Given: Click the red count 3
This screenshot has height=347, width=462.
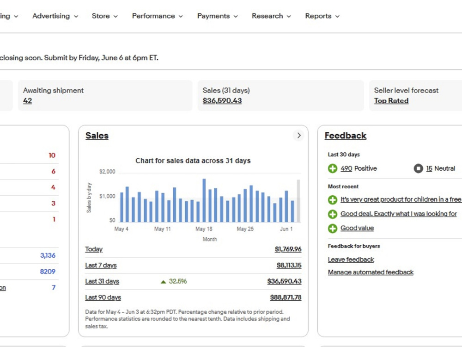Looking at the screenshot, I should tap(53, 203).
